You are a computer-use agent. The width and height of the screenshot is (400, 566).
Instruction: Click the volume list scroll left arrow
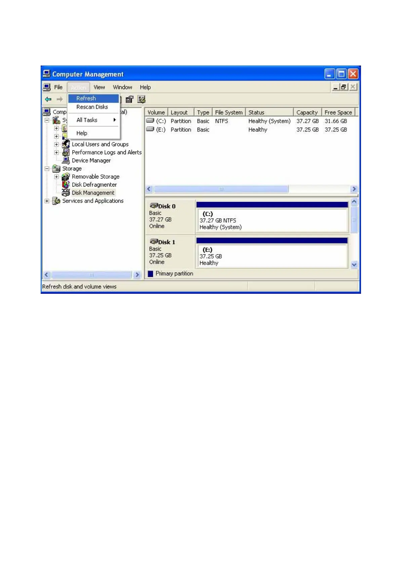point(150,189)
